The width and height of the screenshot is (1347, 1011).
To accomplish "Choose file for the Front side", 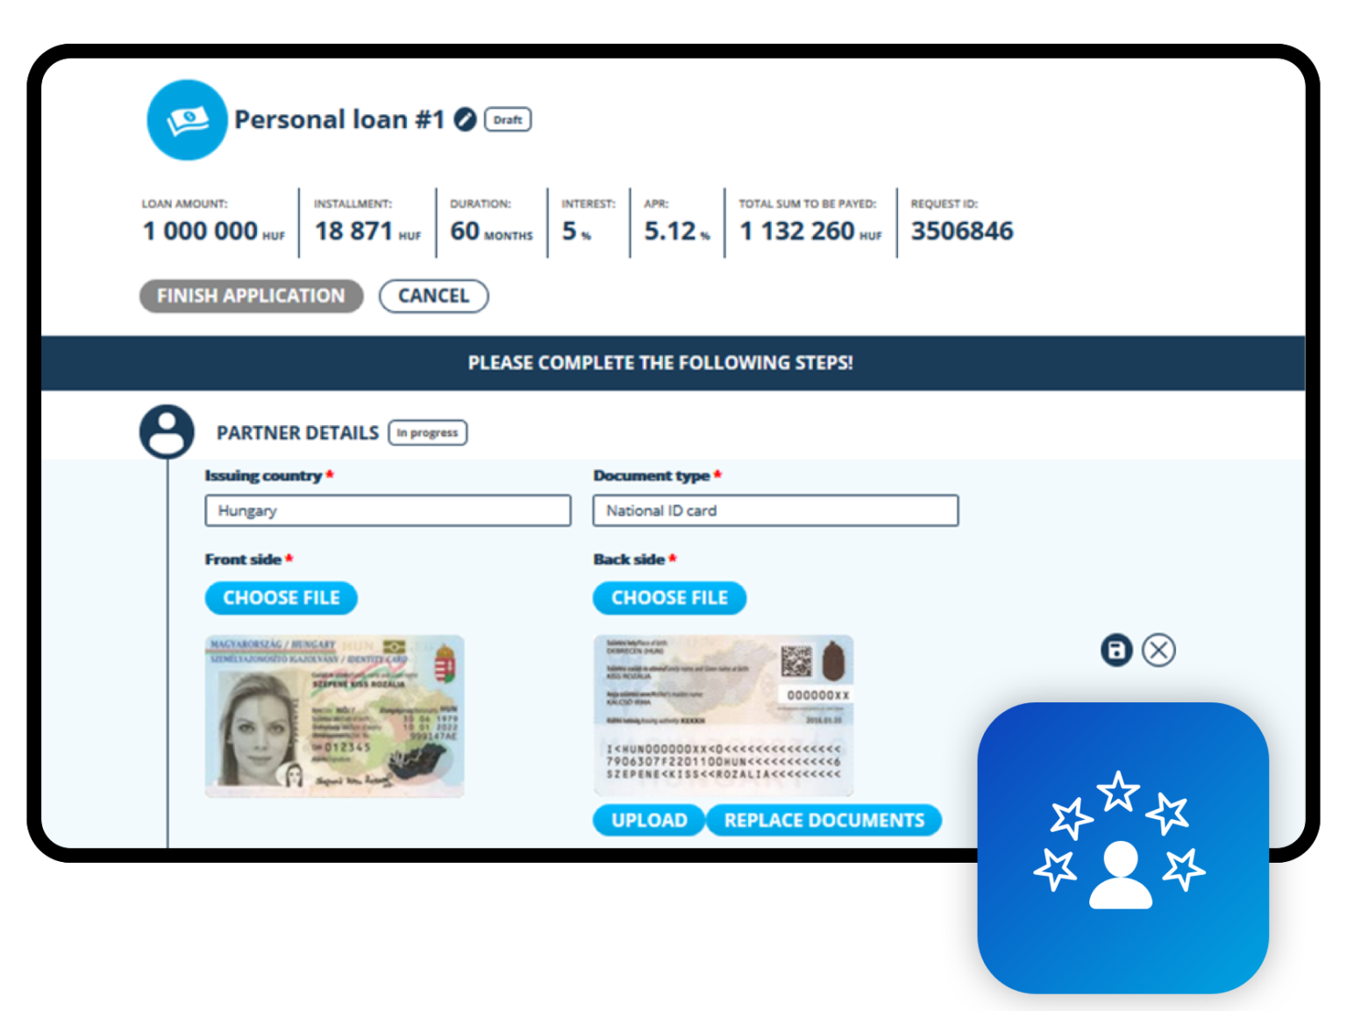I will tap(282, 598).
